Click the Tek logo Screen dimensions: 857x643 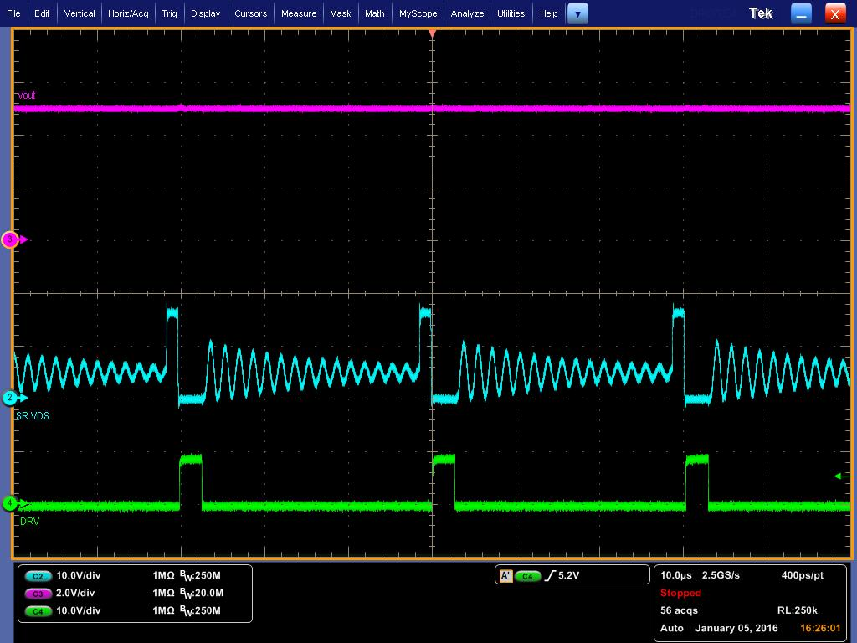point(760,13)
